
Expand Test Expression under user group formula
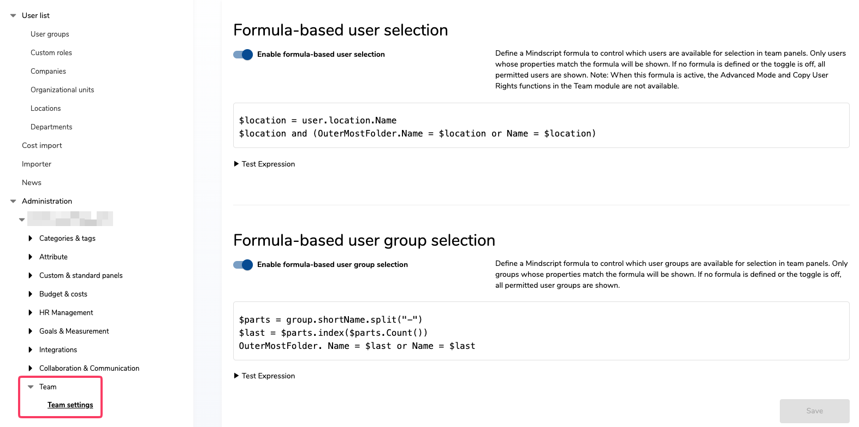264,376
